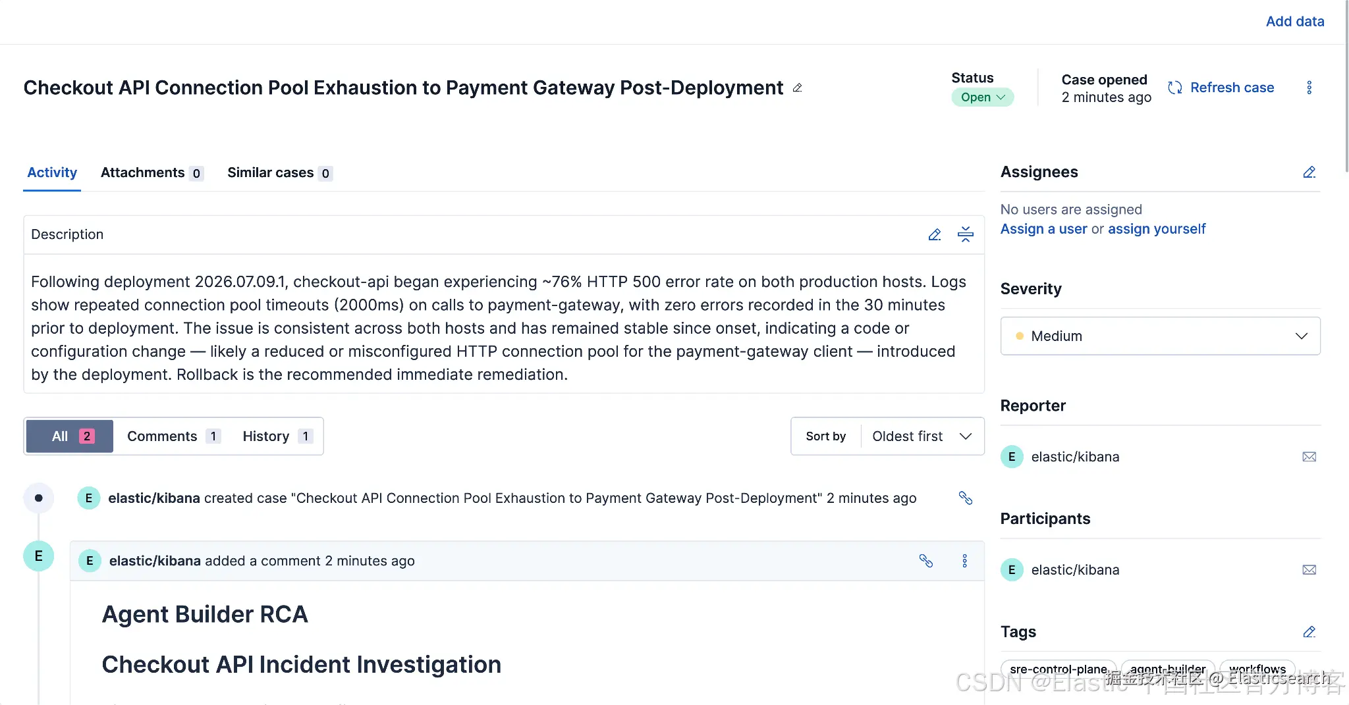The width and height of the screenshot is (1349, 705).
Task: Edit the Description using the pencil icon
Action: 934,234
